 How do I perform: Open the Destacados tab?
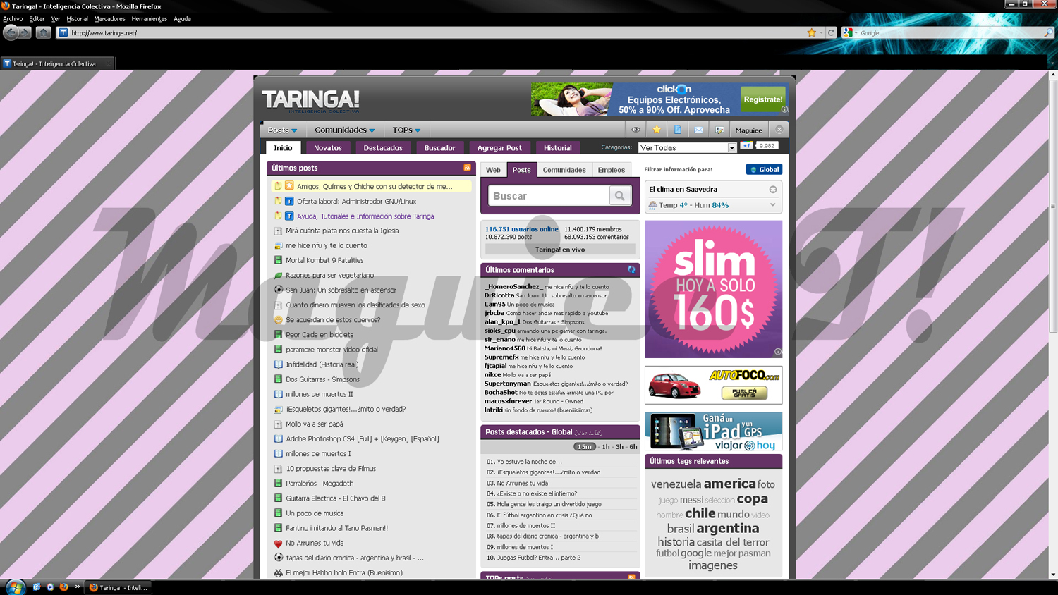pos(383,147)
